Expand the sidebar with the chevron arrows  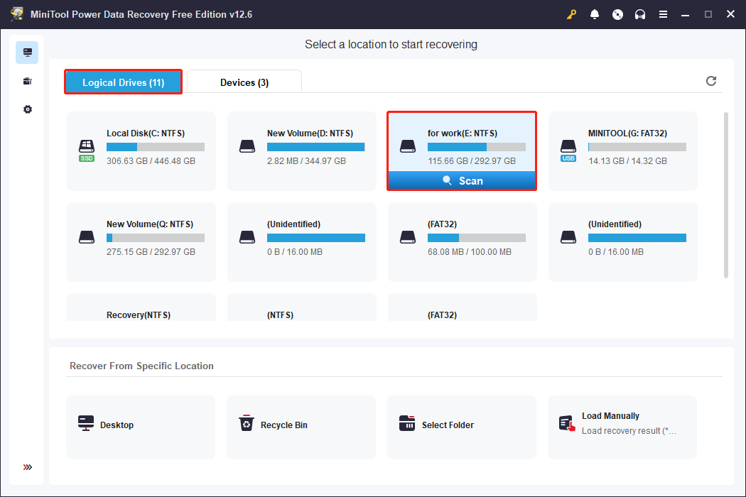pyautogui.click(x=26, y=467)
